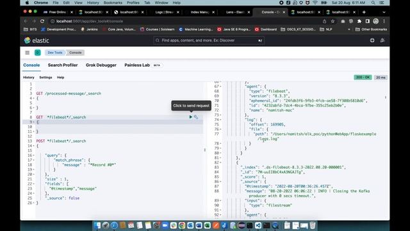The image size is (410, 231).
Task: Collapse the block at editor line 4
Action: pos(34,98)
